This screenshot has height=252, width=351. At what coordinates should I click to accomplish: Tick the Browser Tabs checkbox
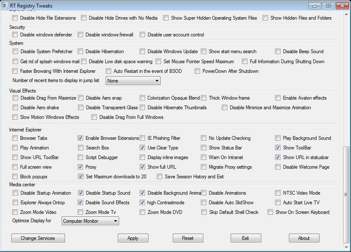[15, 138]
